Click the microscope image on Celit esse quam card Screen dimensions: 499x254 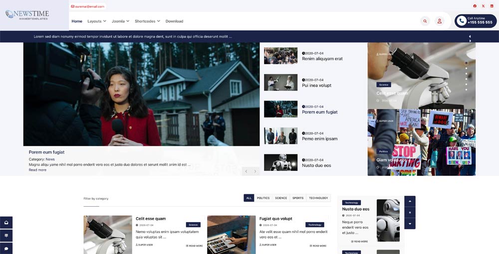pyautogui.click(x=108, y=235)
